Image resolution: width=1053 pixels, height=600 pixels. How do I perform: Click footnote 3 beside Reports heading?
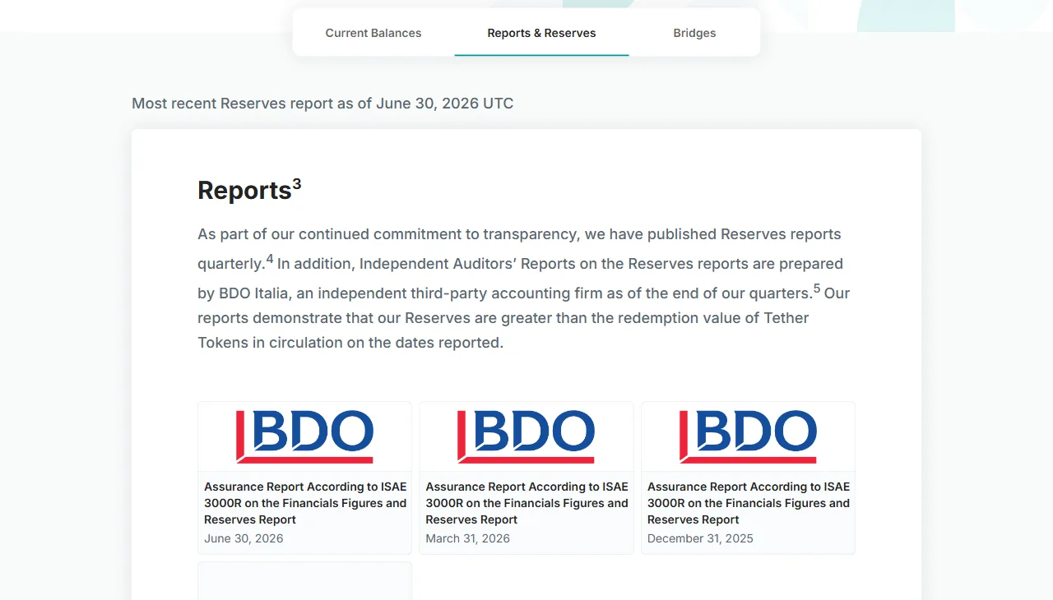point(297,184)
